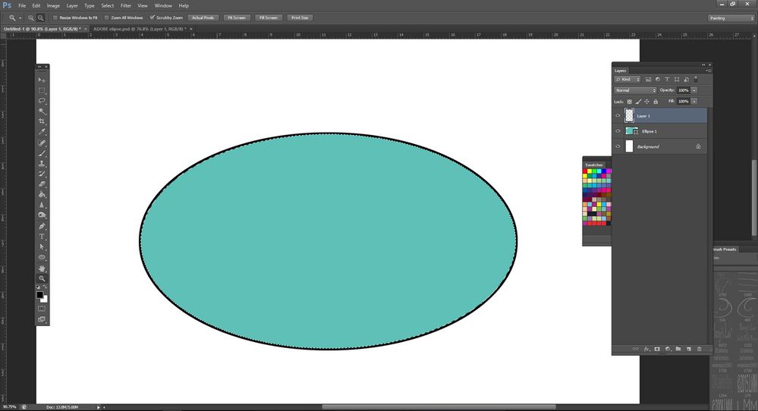Choose Zoom In mode in options bar
This screenshot has width=758, height=411.
pyautogui.click(x=31, y=18)
